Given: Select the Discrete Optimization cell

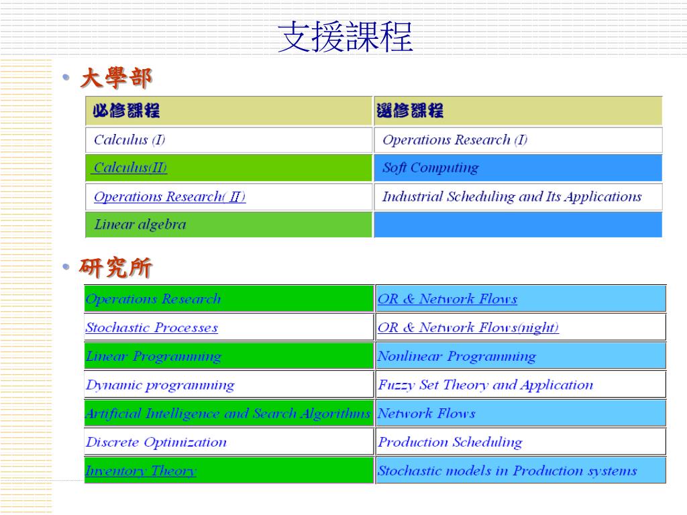Looking at the screenshot, I should pos(229,442).
